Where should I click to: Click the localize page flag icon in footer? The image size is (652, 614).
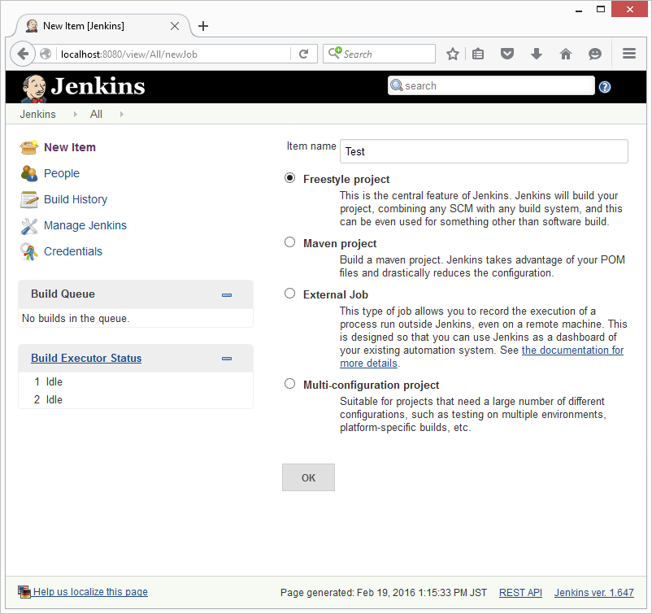[x=24, y=592]
